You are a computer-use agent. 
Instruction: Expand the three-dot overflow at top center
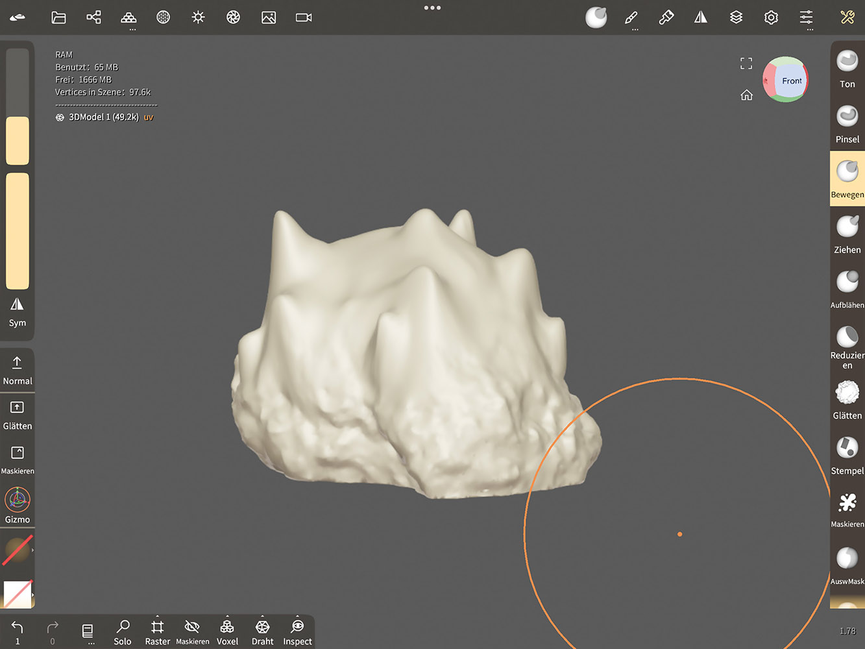coord(432,8)
